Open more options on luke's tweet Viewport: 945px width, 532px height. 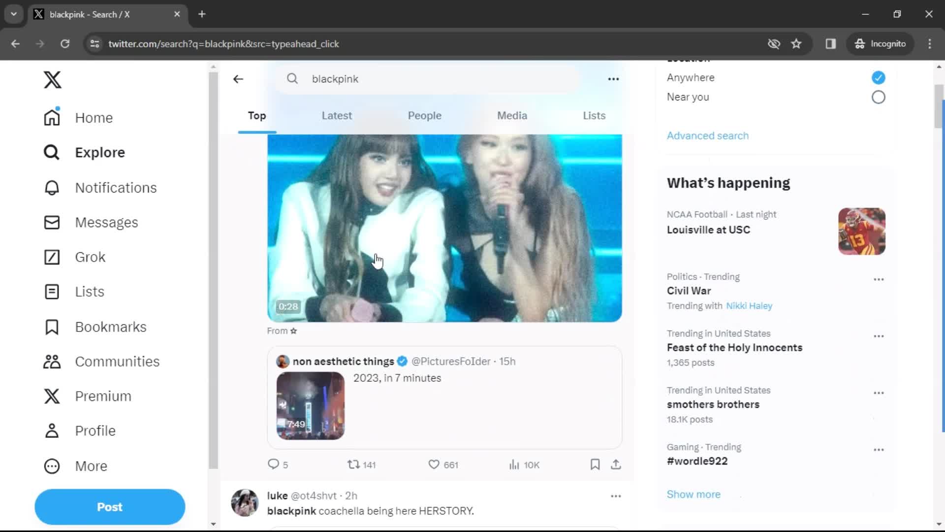pyautogui.click(x=616, y=496)
